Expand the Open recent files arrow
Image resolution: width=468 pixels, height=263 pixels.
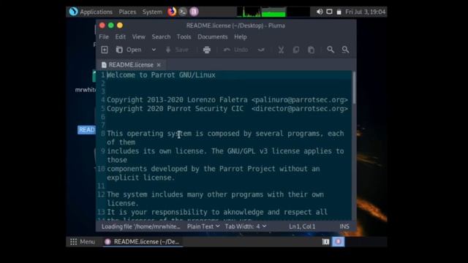point(154,50)
